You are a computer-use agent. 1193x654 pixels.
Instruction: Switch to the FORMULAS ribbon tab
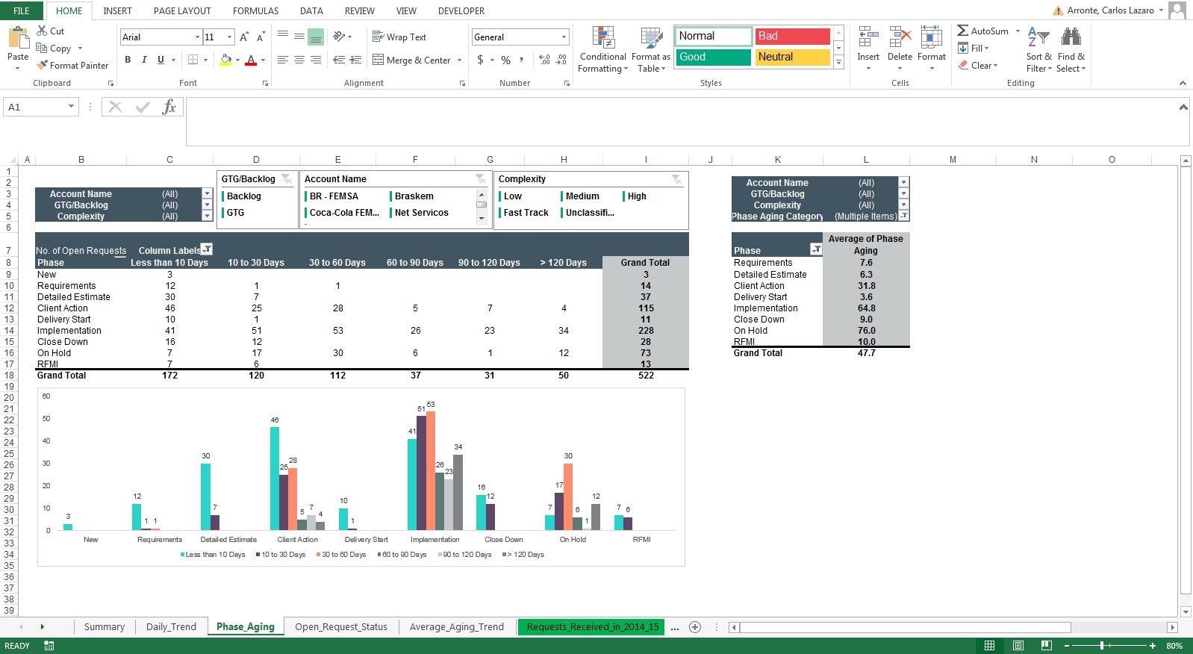pyautogui.click(x=255, y=10)
